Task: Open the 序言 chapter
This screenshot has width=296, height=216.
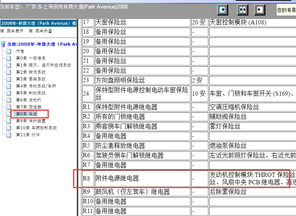Action: point(20,51)
